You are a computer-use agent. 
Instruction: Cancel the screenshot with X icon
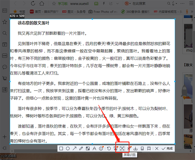tap(157, 149)
